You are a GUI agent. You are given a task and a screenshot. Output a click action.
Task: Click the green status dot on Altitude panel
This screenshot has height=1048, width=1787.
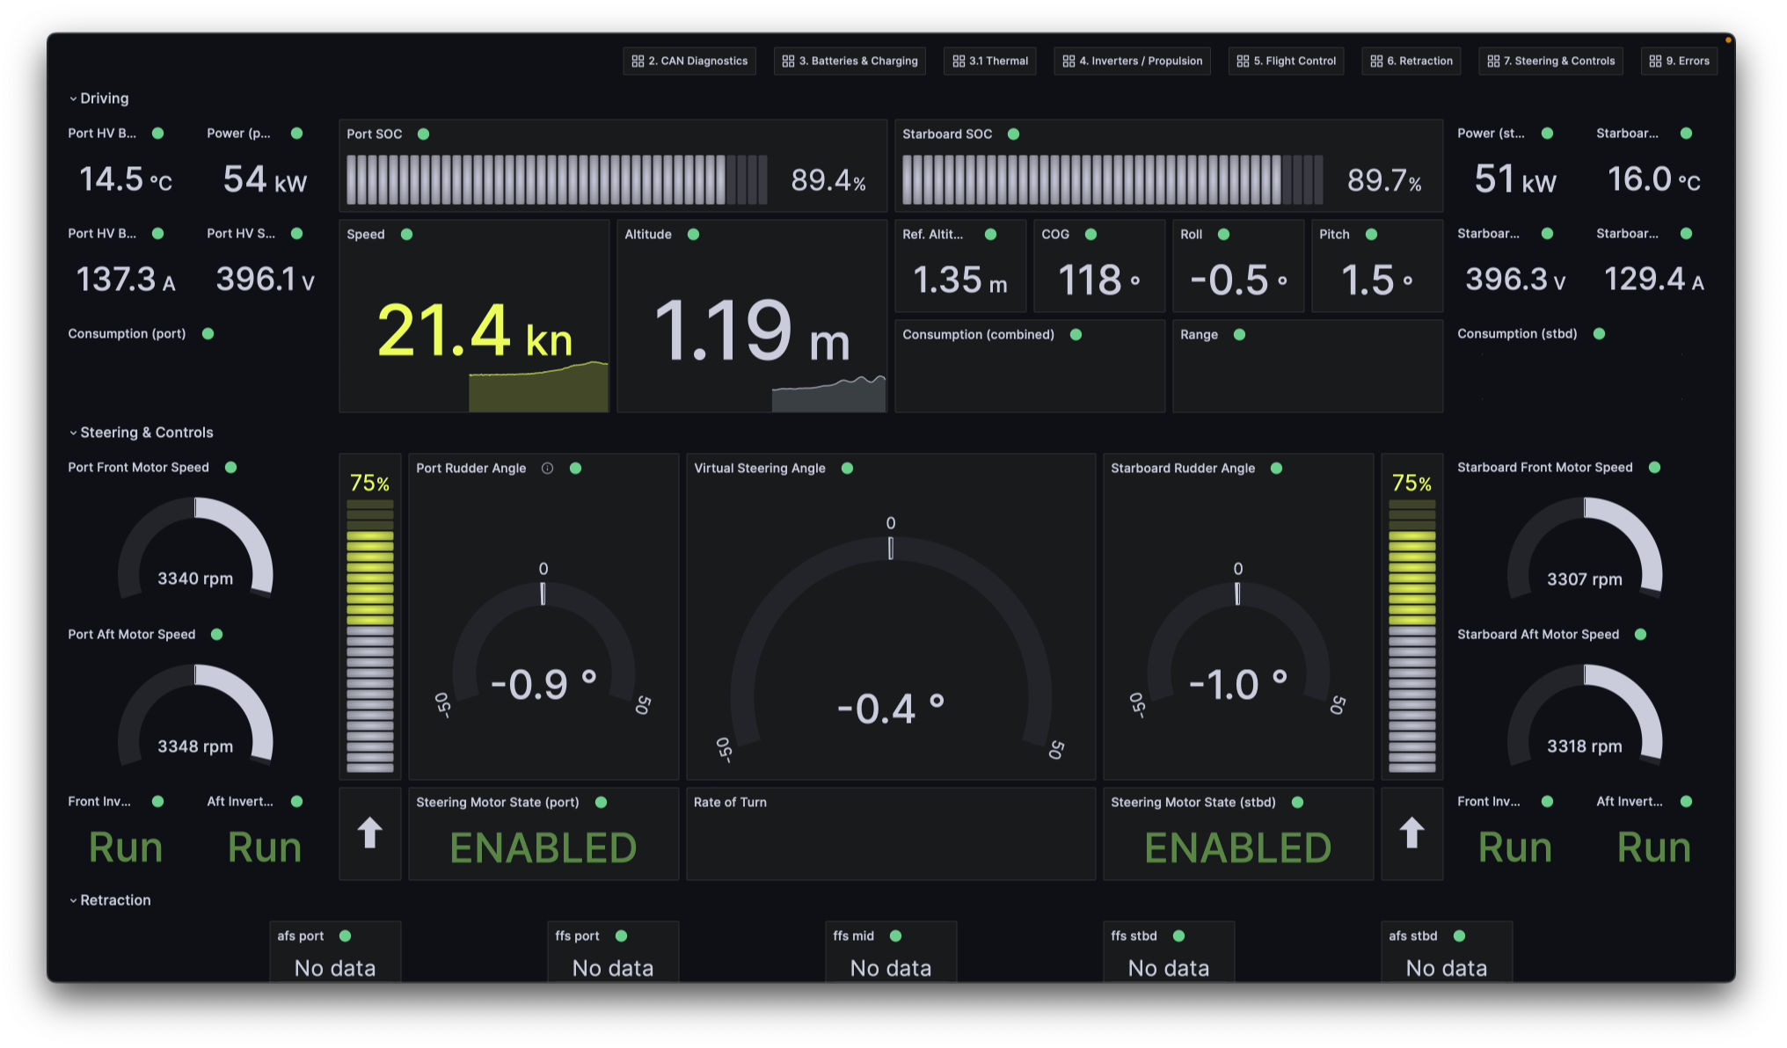point(693,235)
